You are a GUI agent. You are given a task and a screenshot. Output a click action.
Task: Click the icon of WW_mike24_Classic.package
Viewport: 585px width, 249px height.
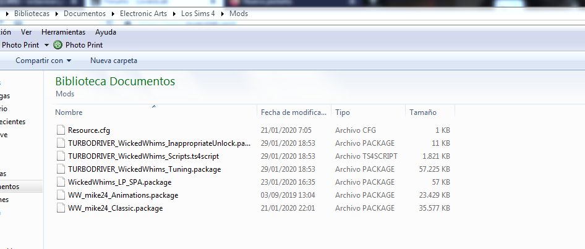pos(61,208)
